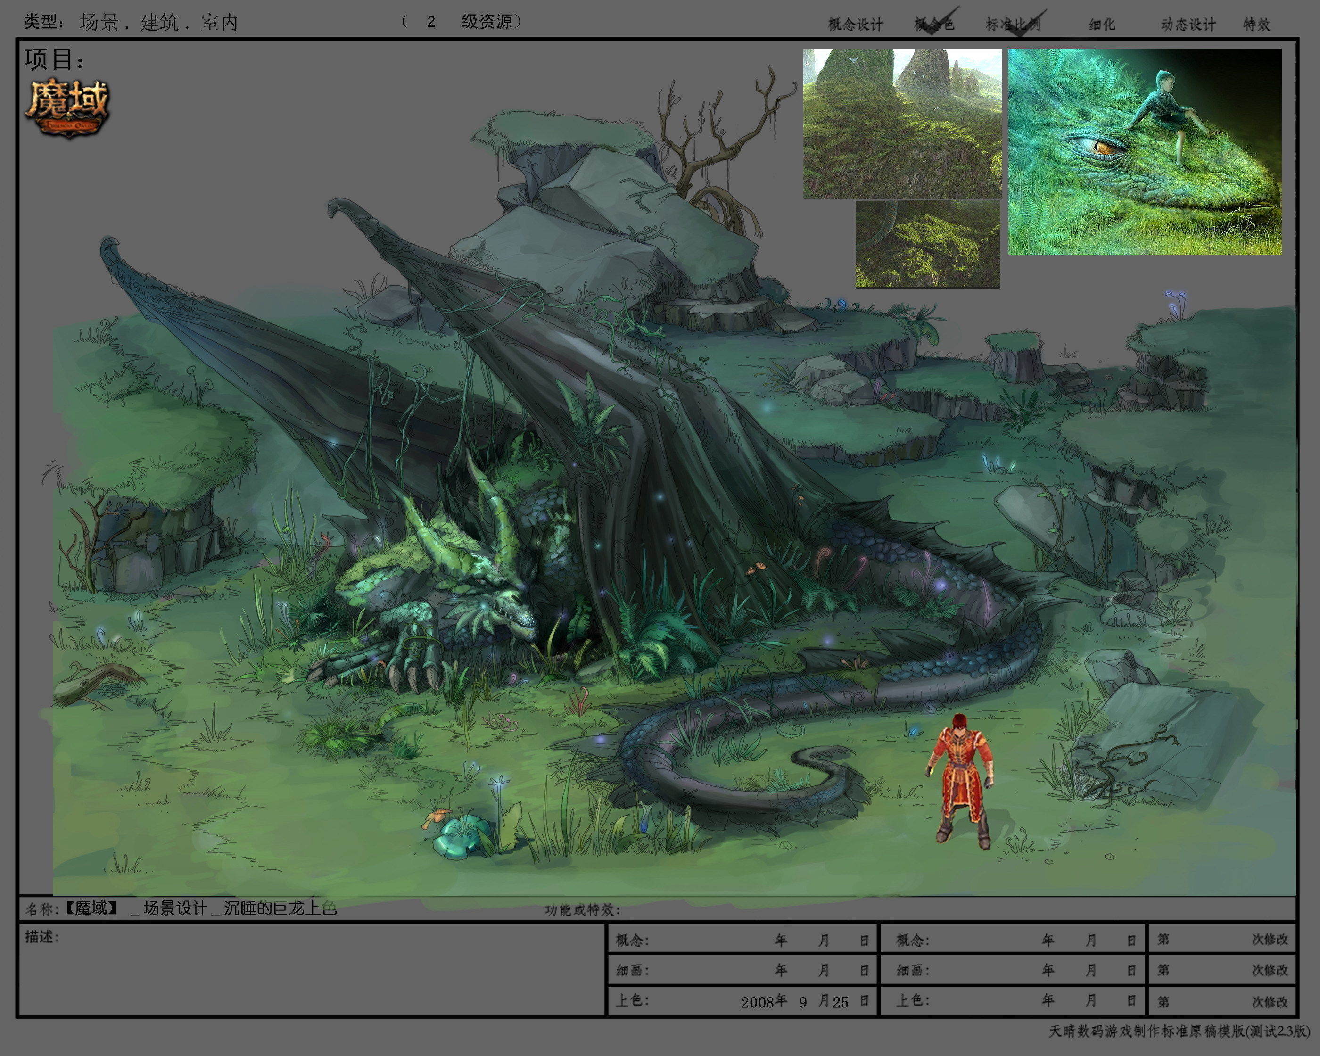Select the 细化 stage label
The image size is (1320, 1056).
pos(1101,25)
